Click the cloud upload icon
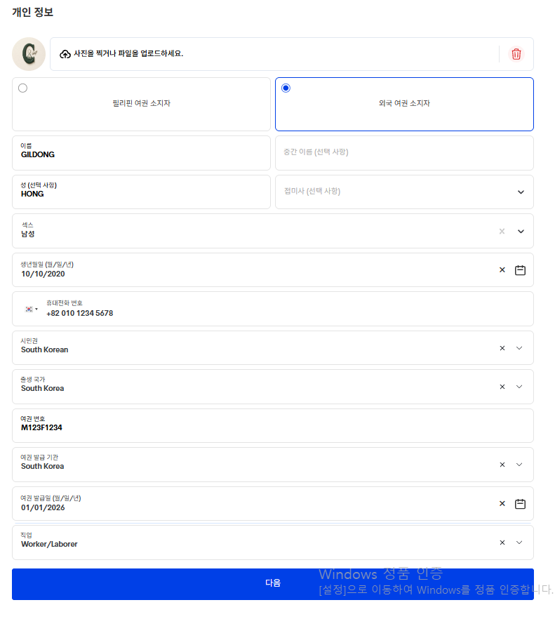The height and width of the screenshot is (619, 555). coord(65,54)
